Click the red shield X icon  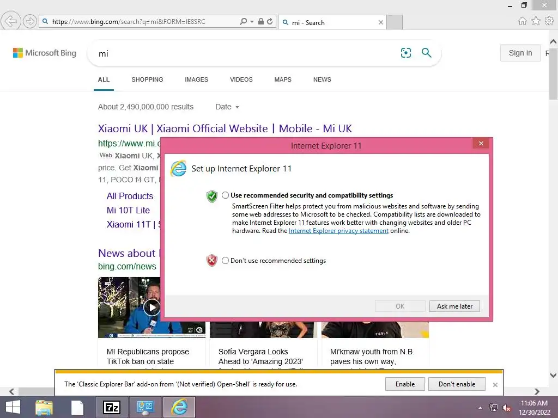(x=212, y=261)
